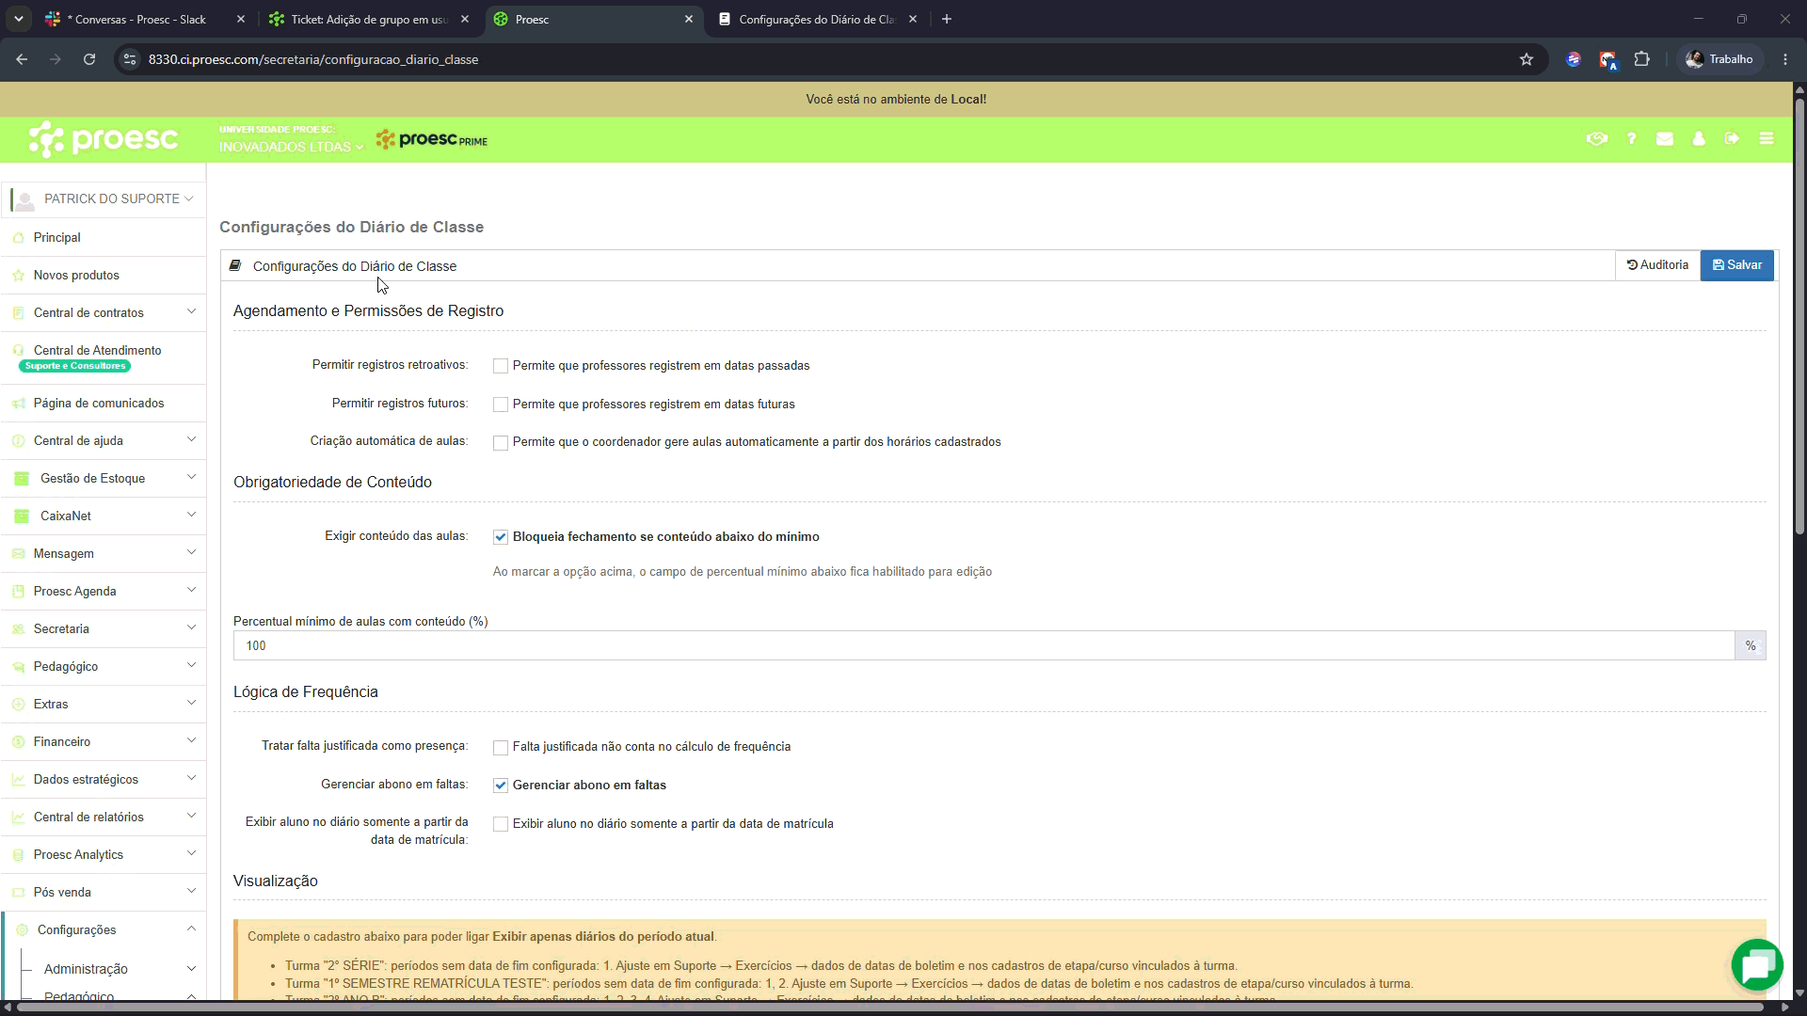Screen dimensions: 1807x1016
Task: Close the Ticket: Adição de grupo tab
Action: pos(465,19)
